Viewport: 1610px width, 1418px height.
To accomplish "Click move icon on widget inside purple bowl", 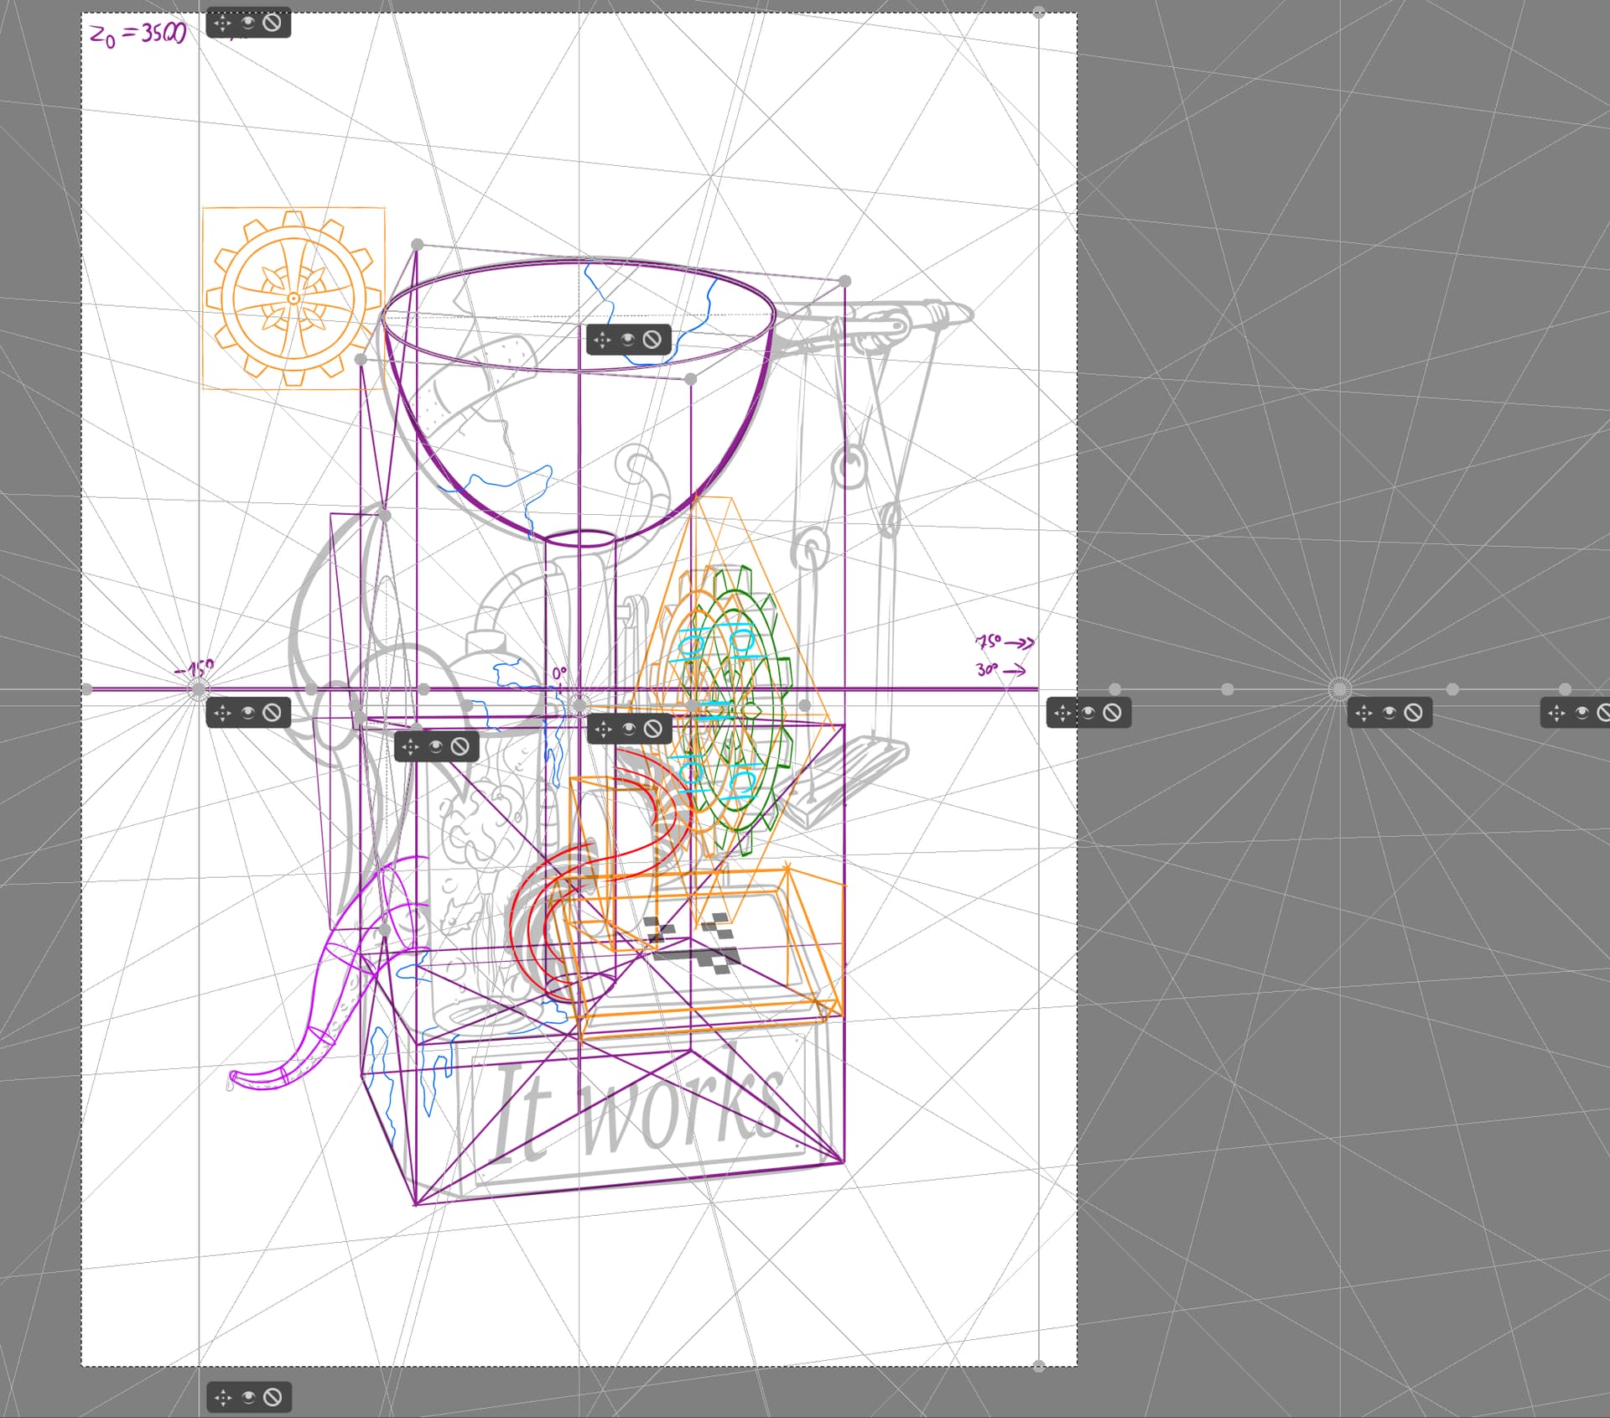I will [x=602, y=340].
